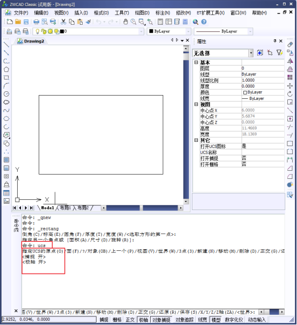The image size is (297, 325).
Task: Open the ByLayer color dropdown
Action: [x=188, y=32]
